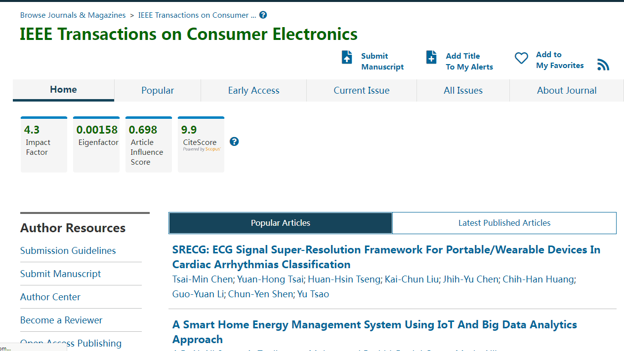Image resolution: width=624 pixels, height=351 pixels.
Task: Click author Huan-Hsin Tseng
Action: 344,279
